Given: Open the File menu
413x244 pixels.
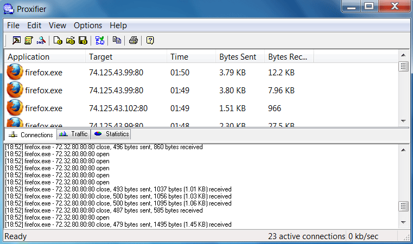Looking at the screenshot, I should point(14,25).
